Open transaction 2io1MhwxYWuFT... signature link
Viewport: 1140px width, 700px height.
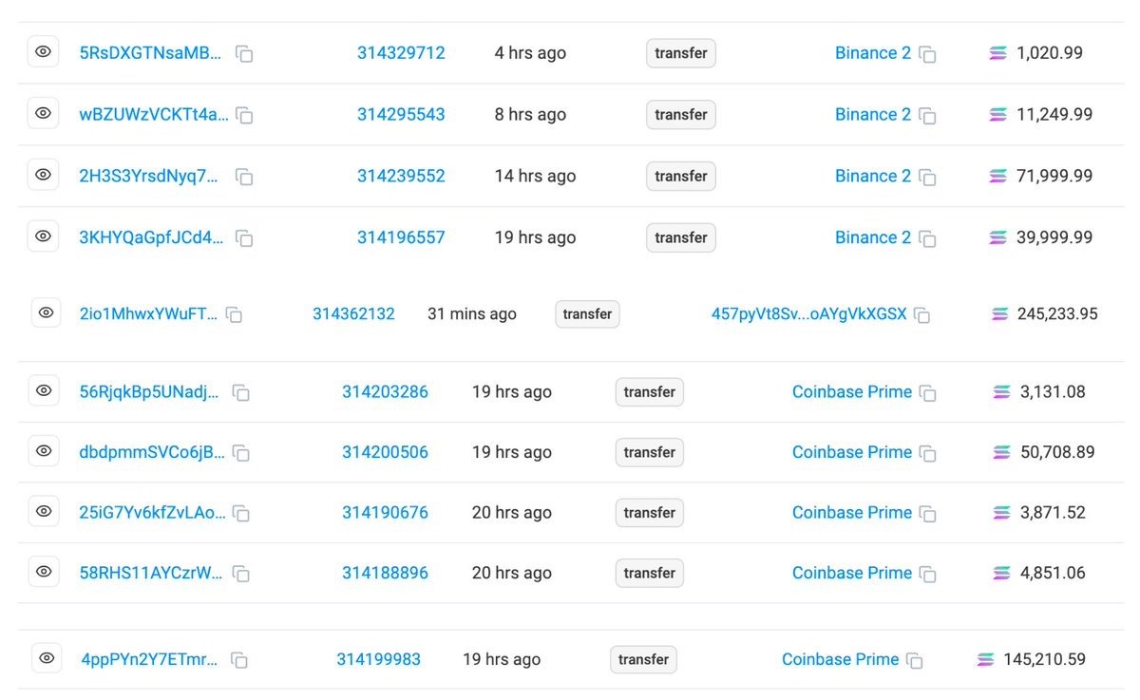click(x=148, y=313)
